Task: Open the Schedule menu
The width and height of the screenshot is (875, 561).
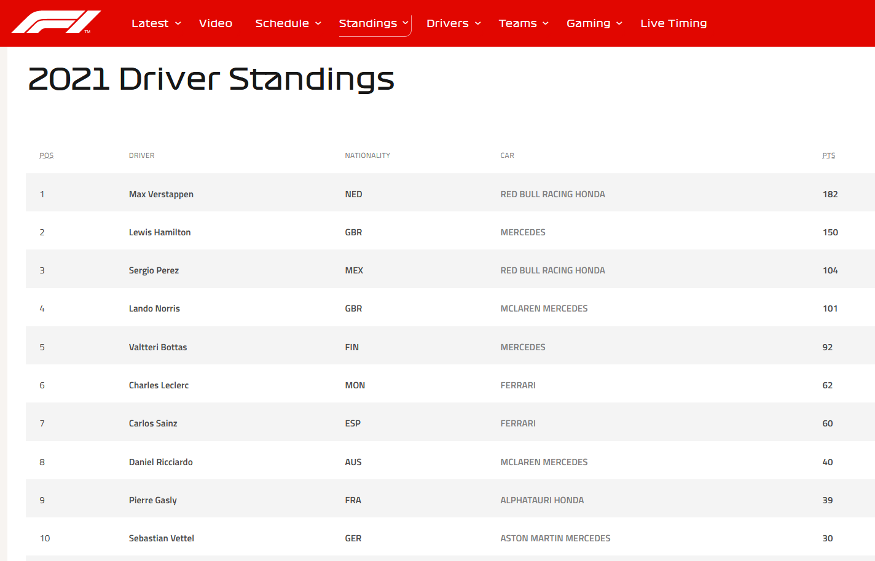Action: point(282,23)
